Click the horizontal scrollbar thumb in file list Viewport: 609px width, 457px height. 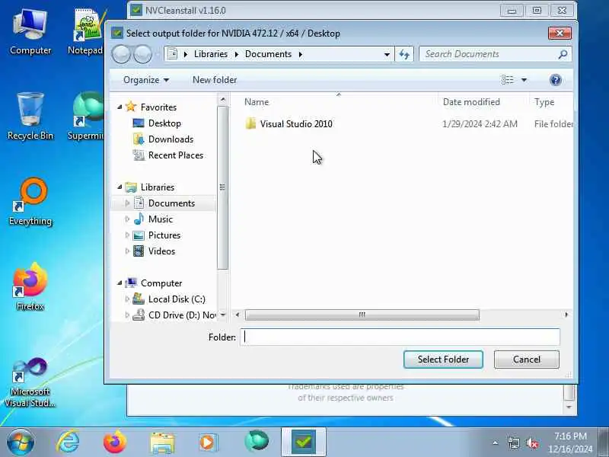pyautogui.click(x=362, y=315)
